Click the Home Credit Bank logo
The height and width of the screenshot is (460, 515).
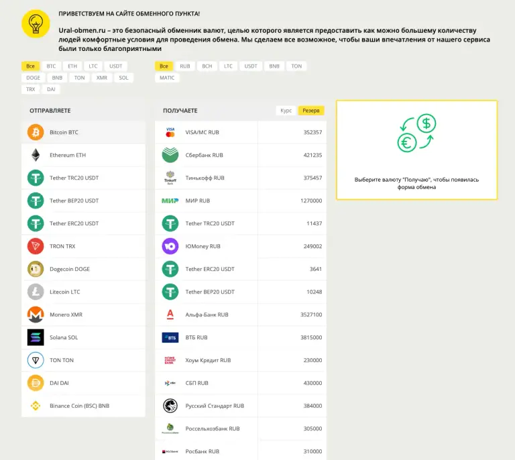click(170, 360)
